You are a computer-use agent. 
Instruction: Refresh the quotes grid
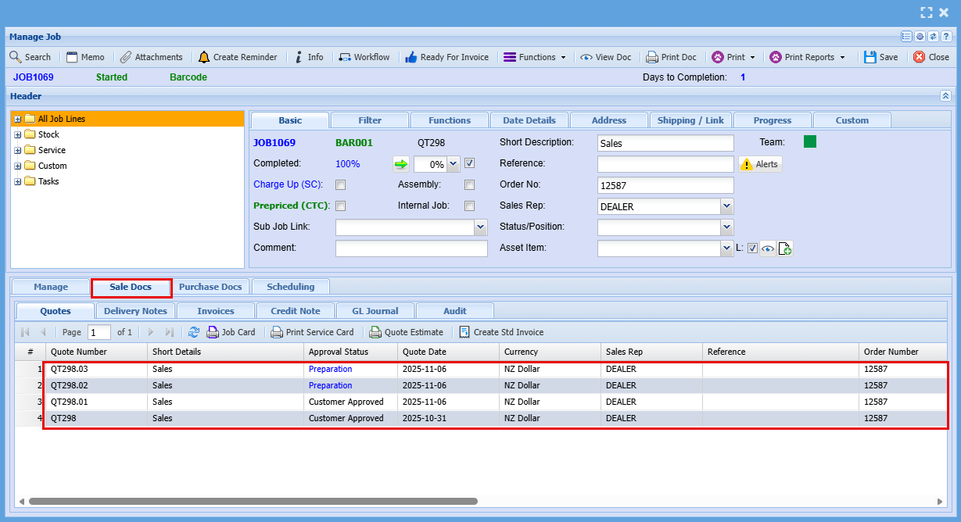194,332
